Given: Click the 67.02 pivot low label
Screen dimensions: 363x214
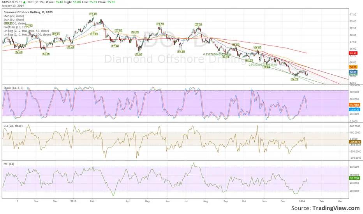Looking at the screenshot, I should pyautogui.click(x=115, y=46).
